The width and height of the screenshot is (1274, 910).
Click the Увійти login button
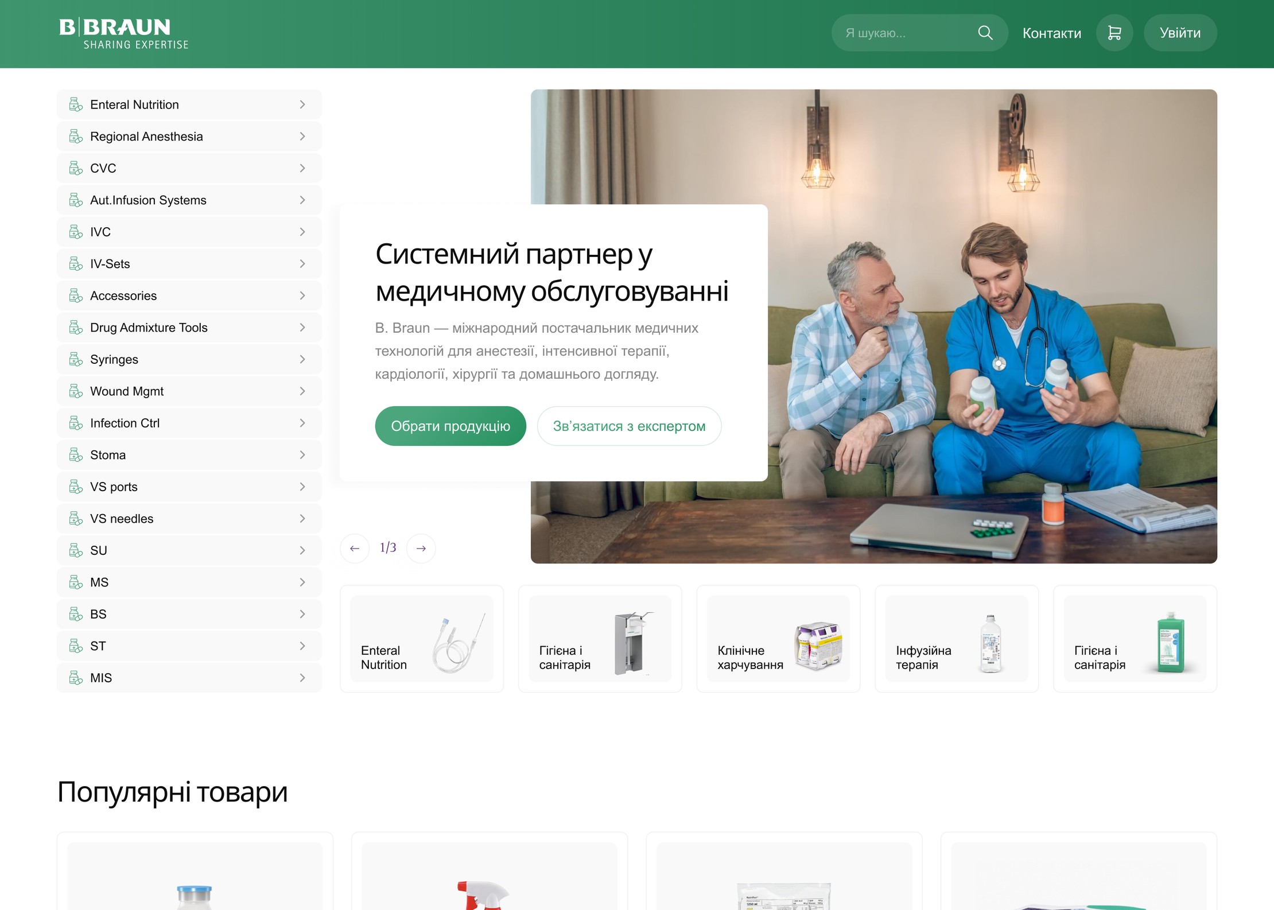pos(1180,33)
